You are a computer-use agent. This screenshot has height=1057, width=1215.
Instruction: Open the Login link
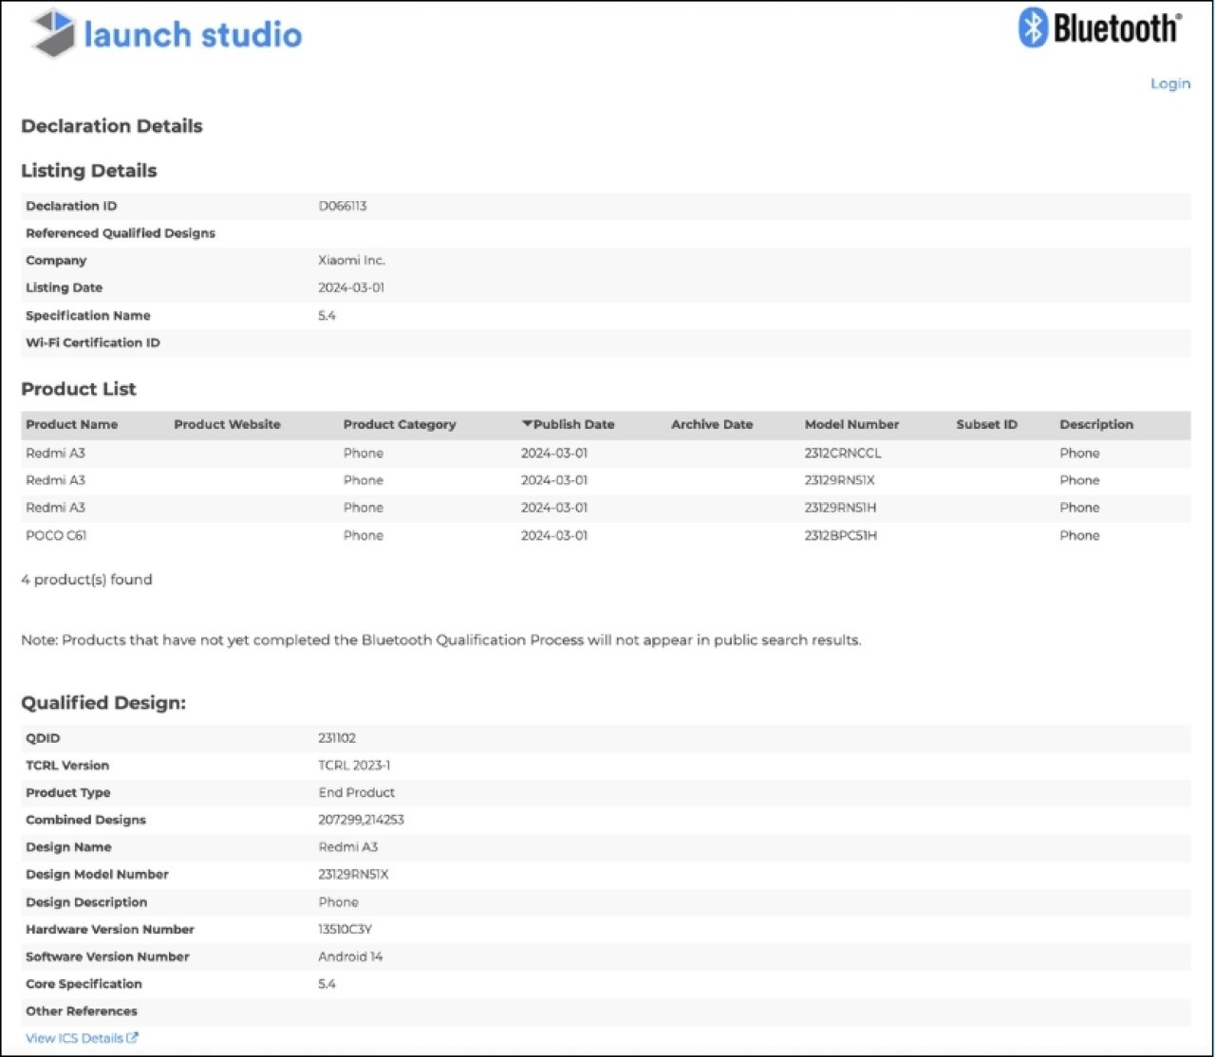click(x=1169, y=83)
